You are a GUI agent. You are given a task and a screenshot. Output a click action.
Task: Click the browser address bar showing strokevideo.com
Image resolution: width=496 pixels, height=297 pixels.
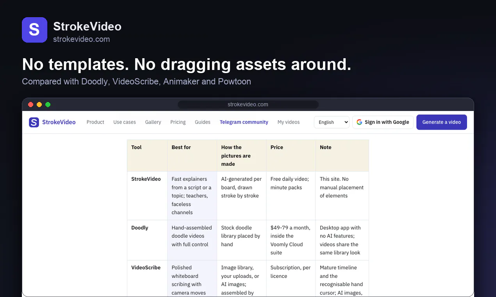pyautogui.click(x=248, y=104)
